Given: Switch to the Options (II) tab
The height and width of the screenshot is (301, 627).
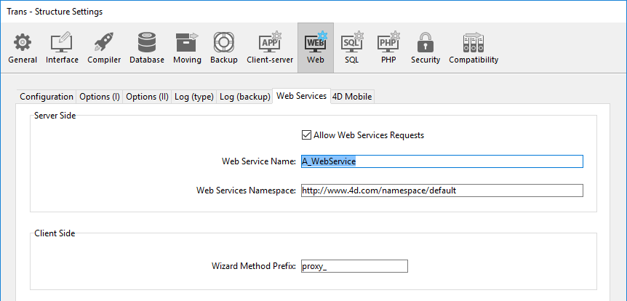Looking at the screenshot, I should [147, 97].
